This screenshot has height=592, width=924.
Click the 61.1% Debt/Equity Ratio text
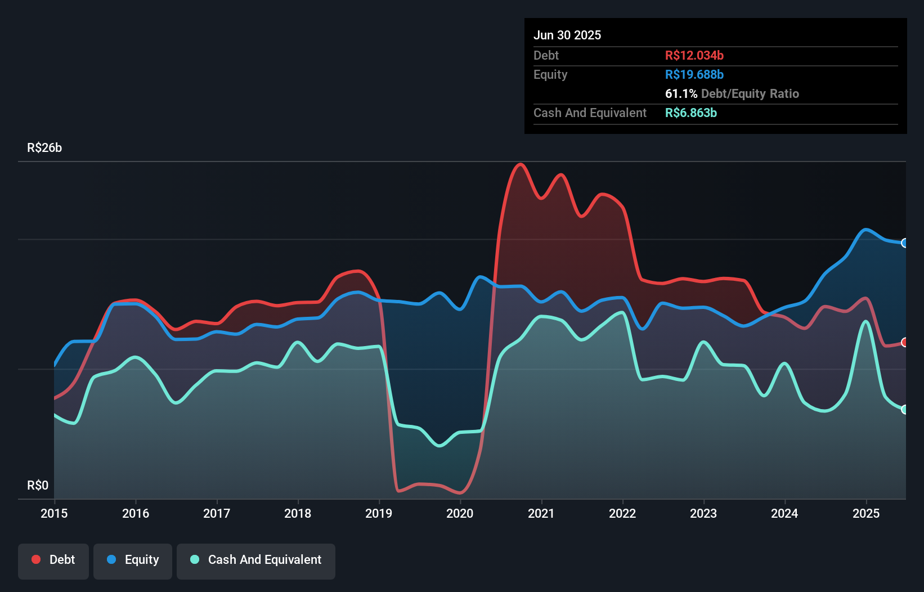[x=732, y=93]
